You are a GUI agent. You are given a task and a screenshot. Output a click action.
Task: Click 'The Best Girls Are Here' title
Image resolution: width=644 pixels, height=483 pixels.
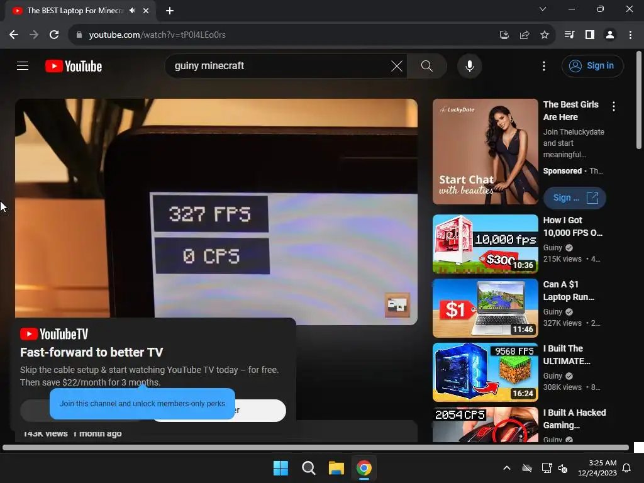pos(571,111)
